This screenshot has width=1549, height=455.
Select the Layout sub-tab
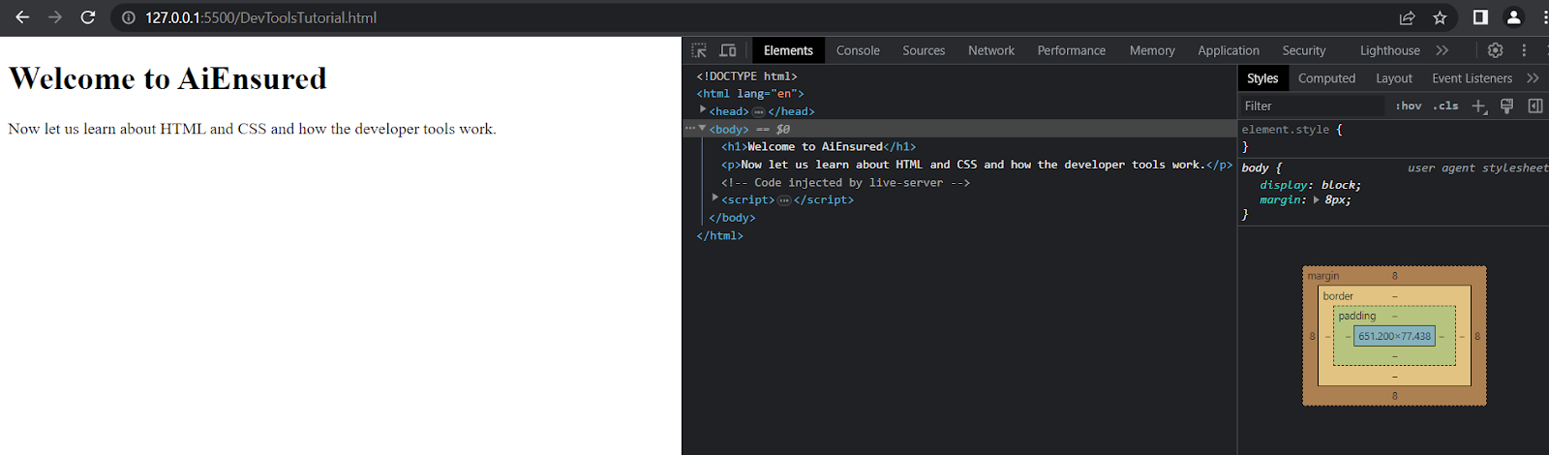(1394, 78)
